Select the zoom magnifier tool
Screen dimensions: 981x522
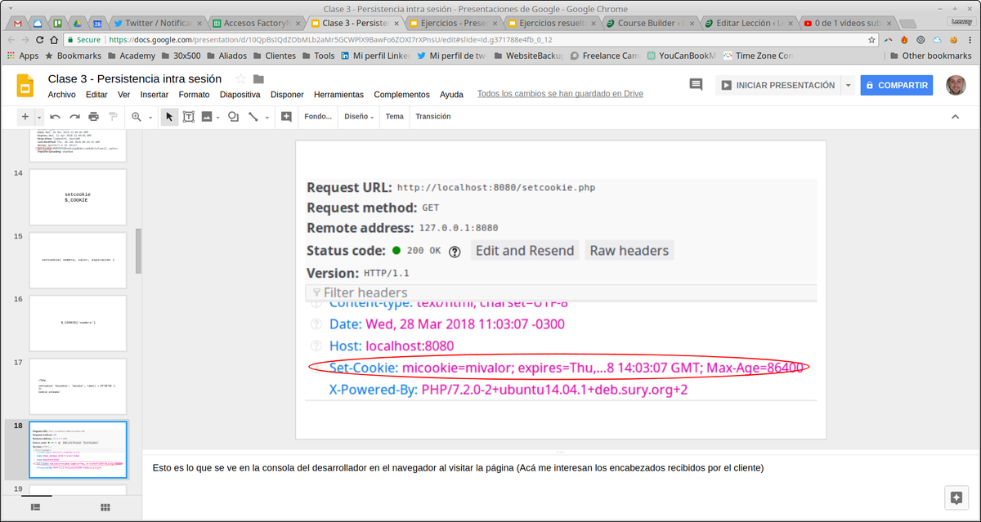point(137,117)
